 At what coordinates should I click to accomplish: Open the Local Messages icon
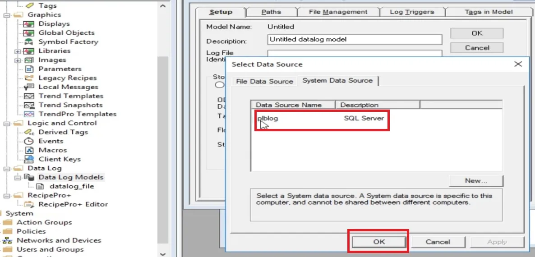pos(29,87)
